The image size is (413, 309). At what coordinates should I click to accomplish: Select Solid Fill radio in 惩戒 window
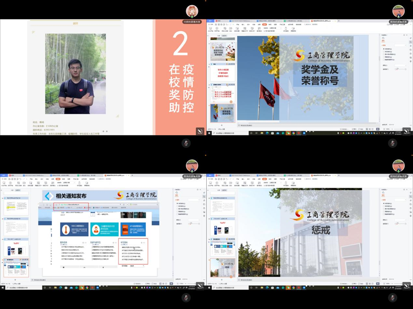click(383, 204)
